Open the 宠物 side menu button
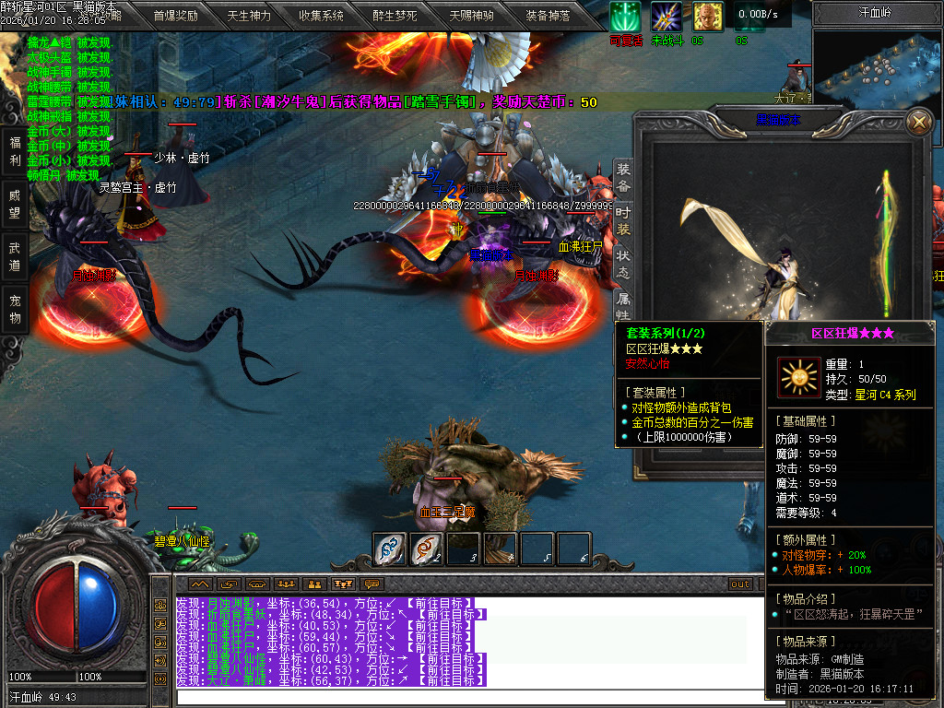The image size is (944, 708). 15,309
